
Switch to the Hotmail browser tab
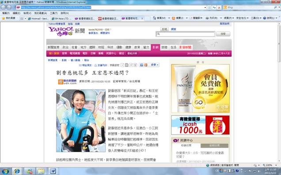coord(38,19)
